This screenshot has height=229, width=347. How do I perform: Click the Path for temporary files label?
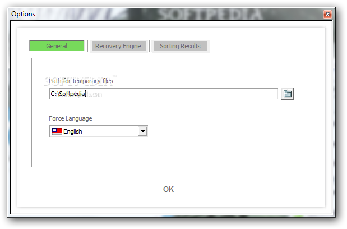coord(81,81)
